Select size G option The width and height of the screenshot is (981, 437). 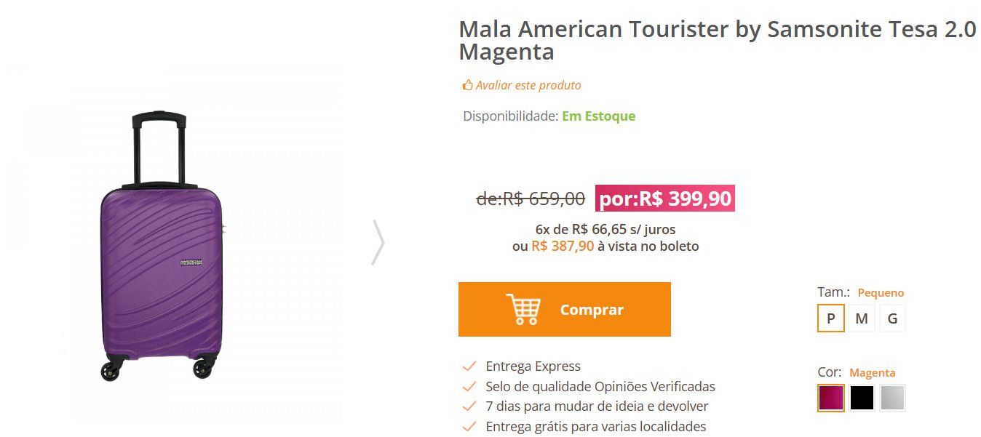892,318
